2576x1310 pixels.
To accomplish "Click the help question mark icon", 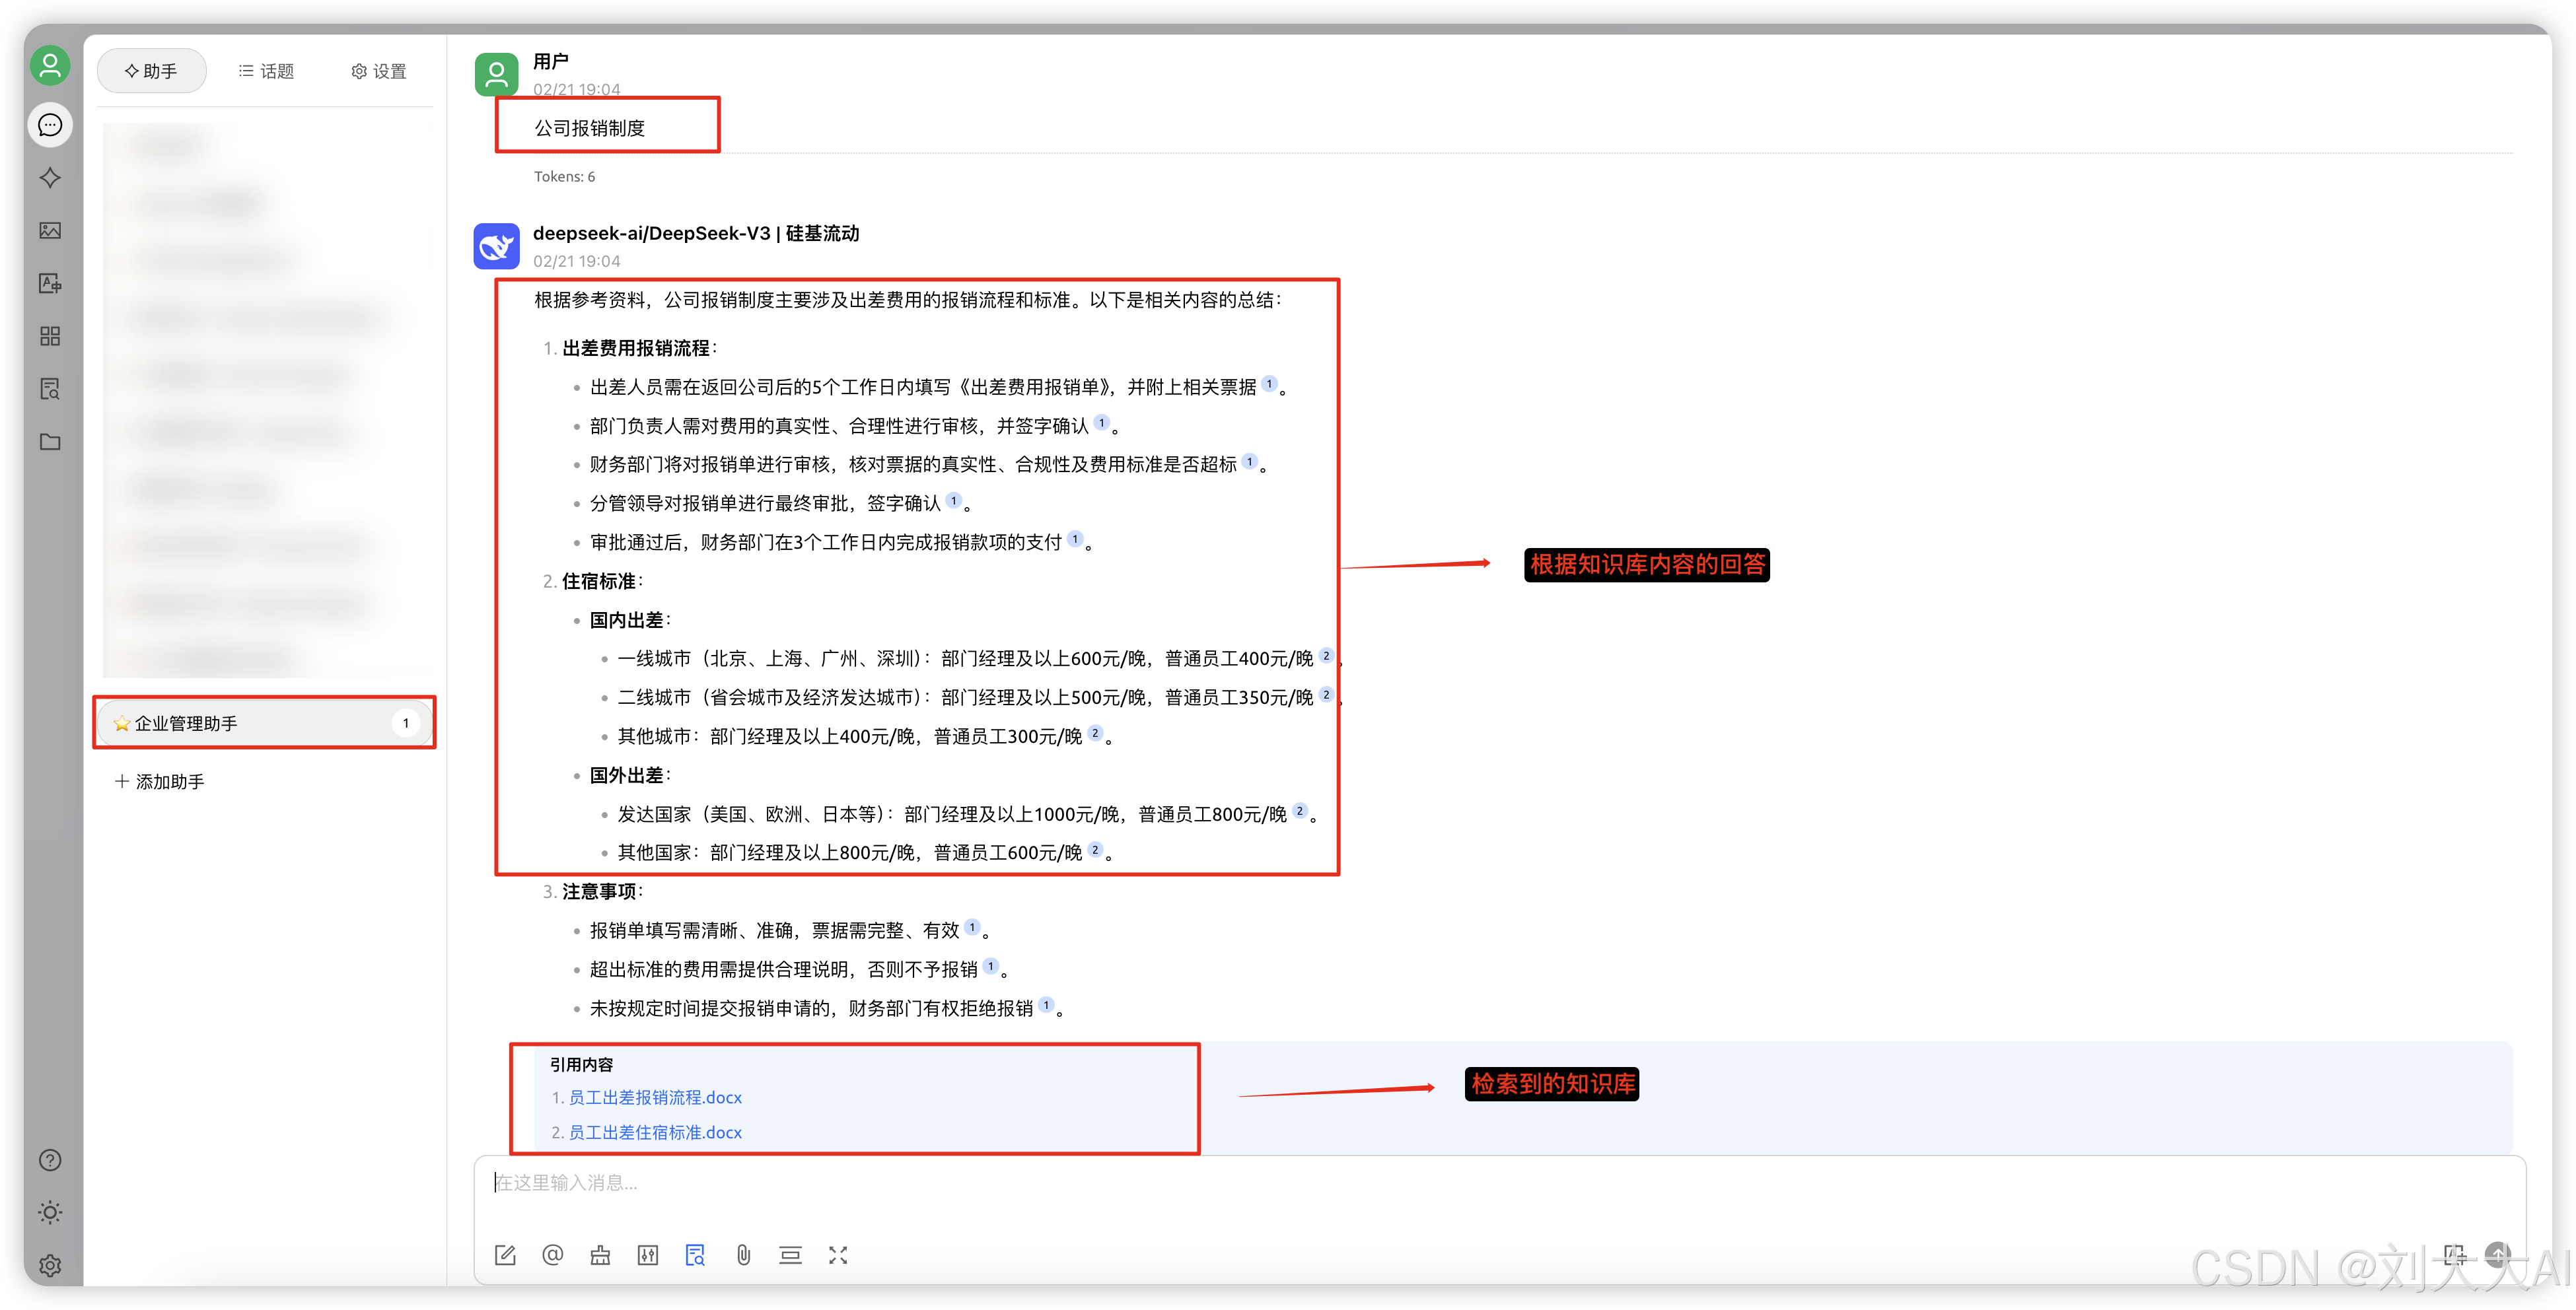I will click(x=49, y=1160).
